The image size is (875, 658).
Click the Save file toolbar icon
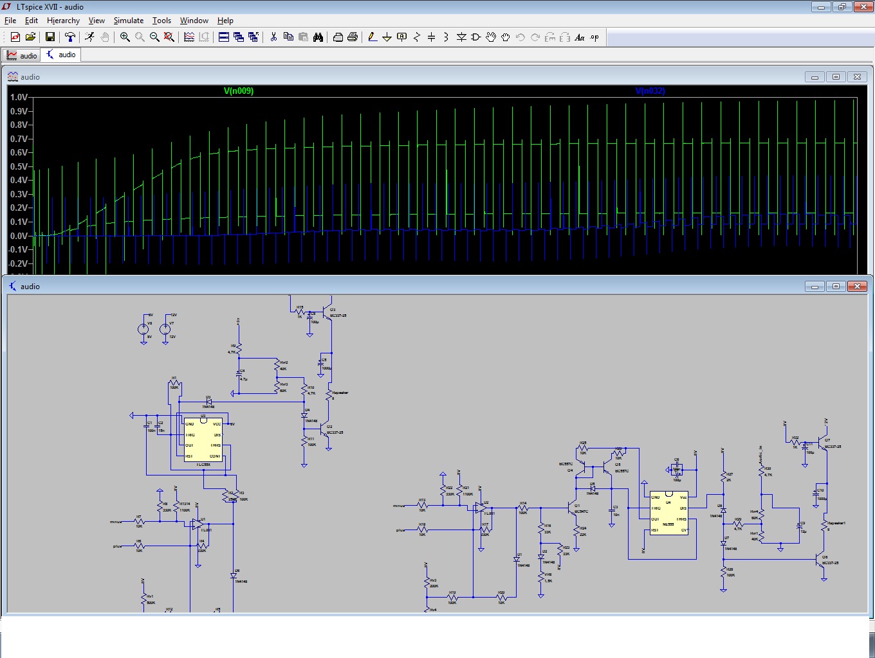point(50,37)
